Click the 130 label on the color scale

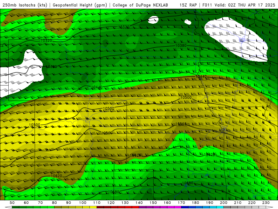pyautogui.click(x=125, y=203)
